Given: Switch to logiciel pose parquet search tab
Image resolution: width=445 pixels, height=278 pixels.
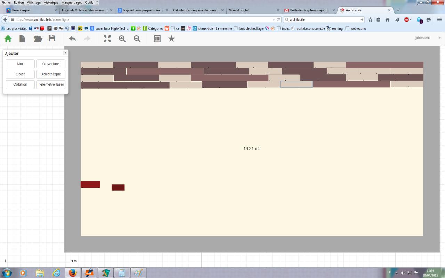Looking at the screenshot, I should (x=143, y=10).
